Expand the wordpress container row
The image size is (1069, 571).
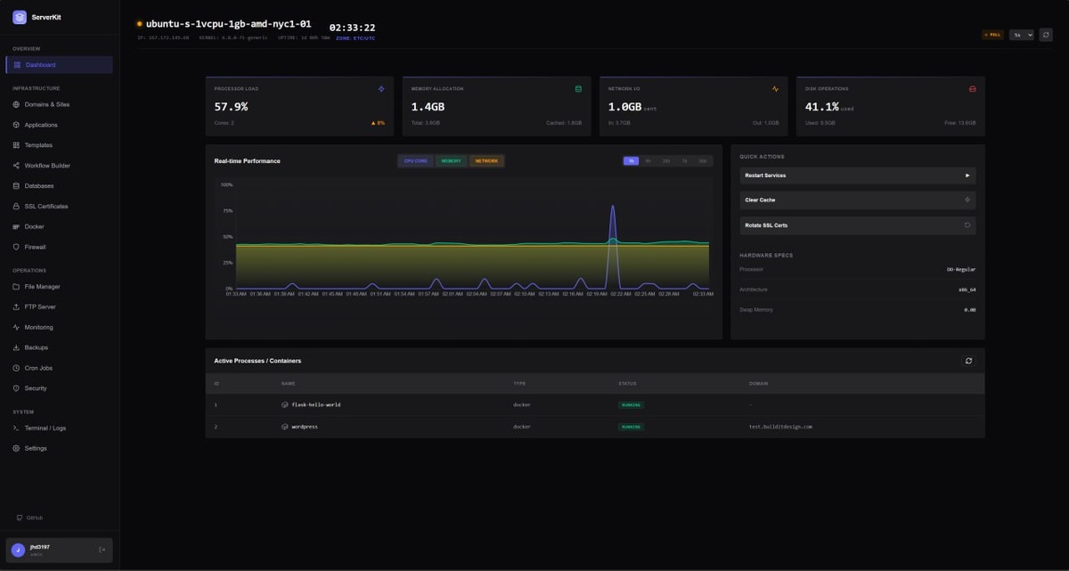(594, 427)
